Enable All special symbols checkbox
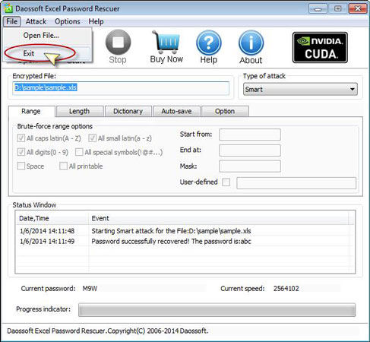This screenshot has width=370, height=342. coord(79,152)
